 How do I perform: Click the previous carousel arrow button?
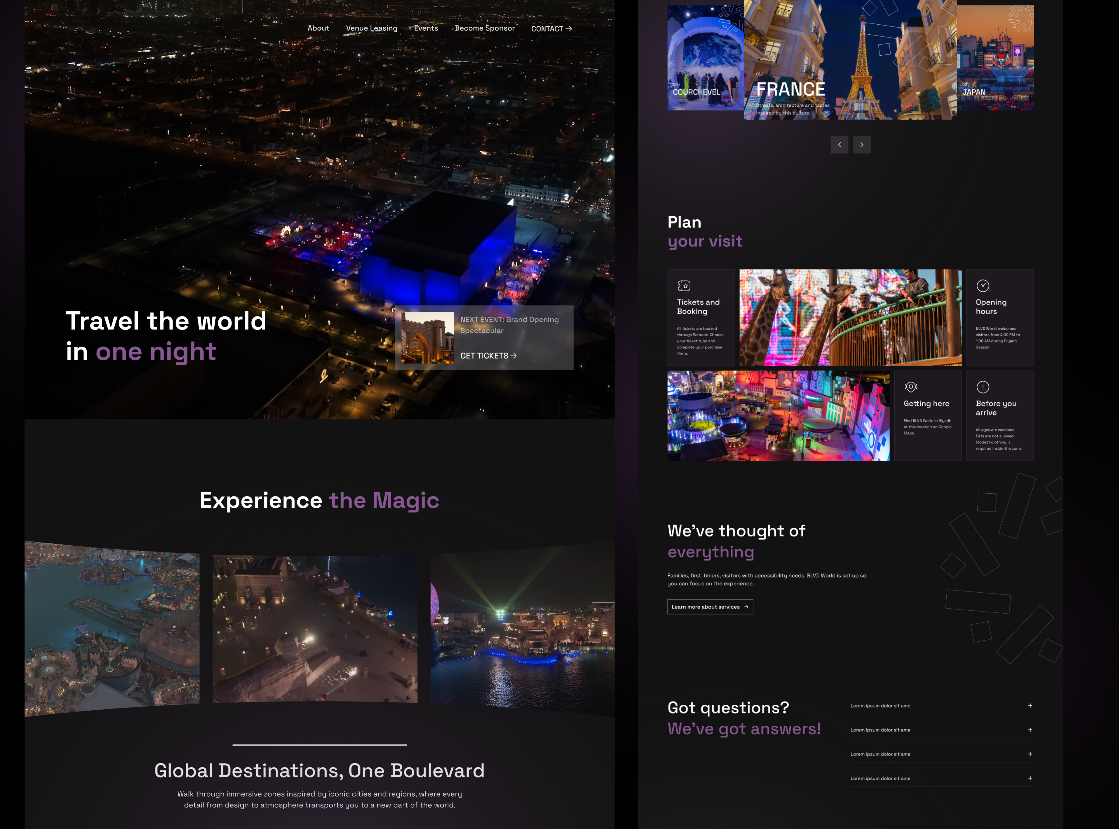(x=839, y=145)
